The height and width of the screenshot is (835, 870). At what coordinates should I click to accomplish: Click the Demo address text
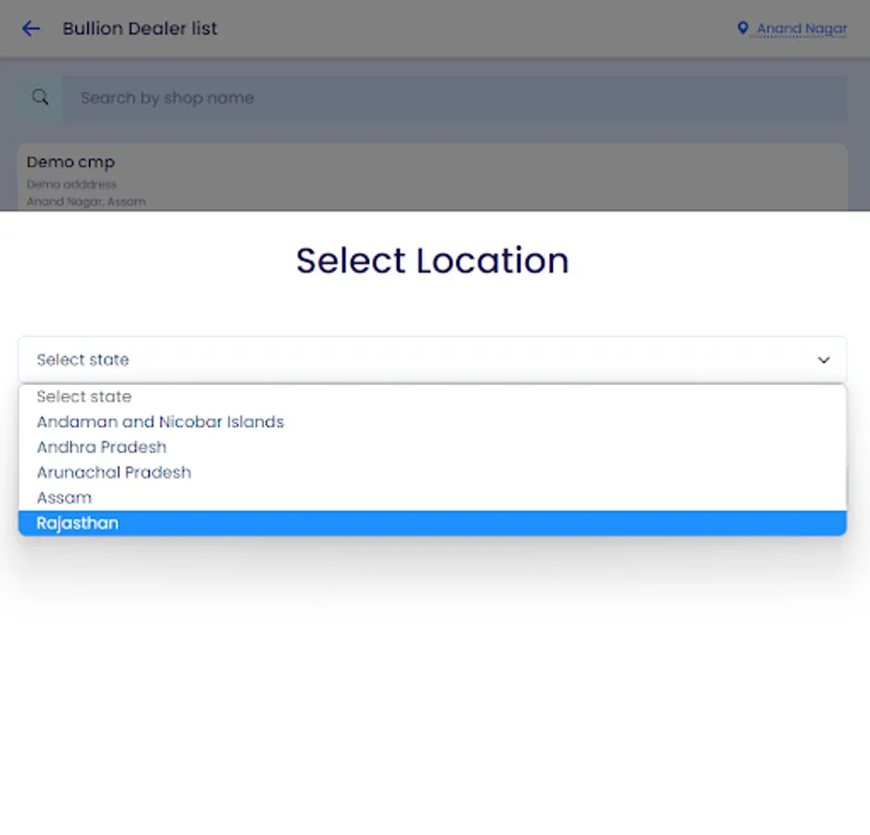pyautogui.click(x=71, y=185)
